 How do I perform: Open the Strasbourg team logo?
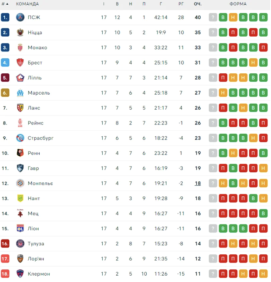click(x=20, y=138)
